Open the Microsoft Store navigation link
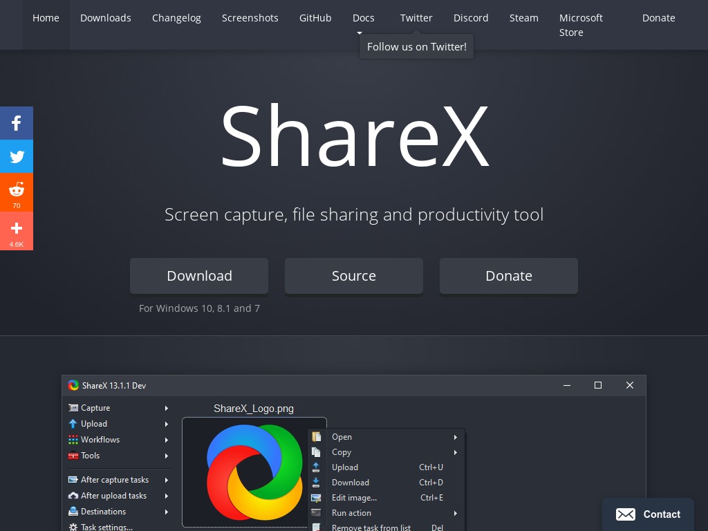The height and width of the screenshot is (531, 708). tap(581, 25)
